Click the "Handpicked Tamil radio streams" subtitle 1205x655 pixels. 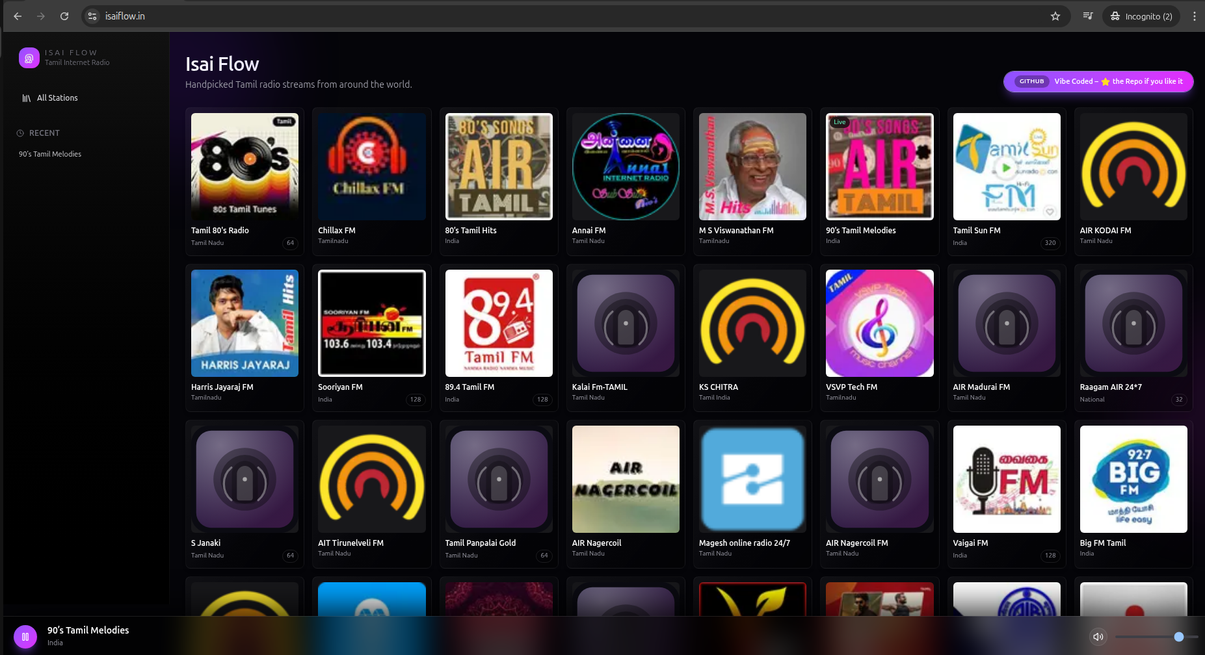click(x=298, y=84)
